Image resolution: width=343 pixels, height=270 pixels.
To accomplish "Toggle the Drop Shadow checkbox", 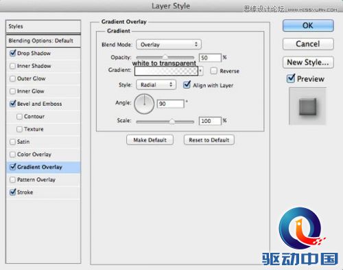I will click(x=13, y=54).
